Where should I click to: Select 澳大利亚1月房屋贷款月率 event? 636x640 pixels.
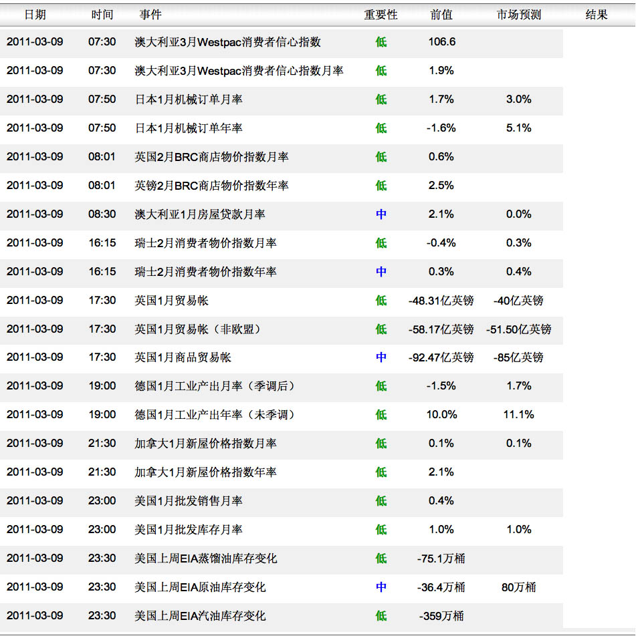click(200, 214)
